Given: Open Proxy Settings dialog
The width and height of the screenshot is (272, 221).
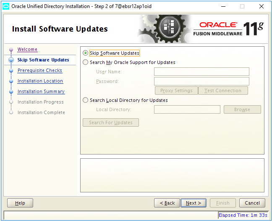Looking at the screenshot, I should (x=176, y=91).
